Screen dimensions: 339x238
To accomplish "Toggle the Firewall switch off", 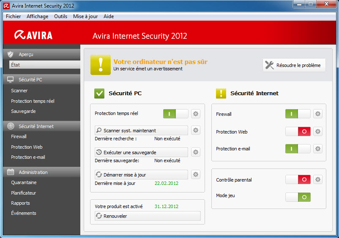I will click(x=298, y=114).
